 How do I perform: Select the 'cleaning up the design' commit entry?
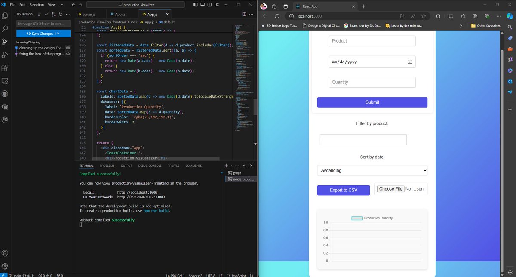pos(43,48)
